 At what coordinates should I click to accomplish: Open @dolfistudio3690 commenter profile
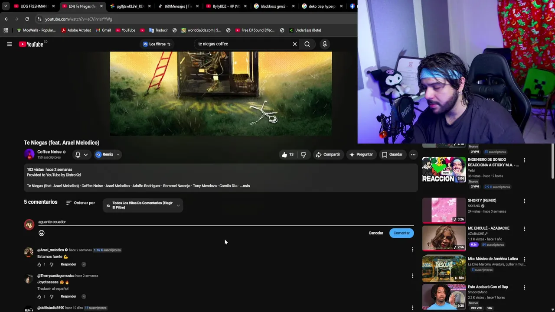(51, 308)
